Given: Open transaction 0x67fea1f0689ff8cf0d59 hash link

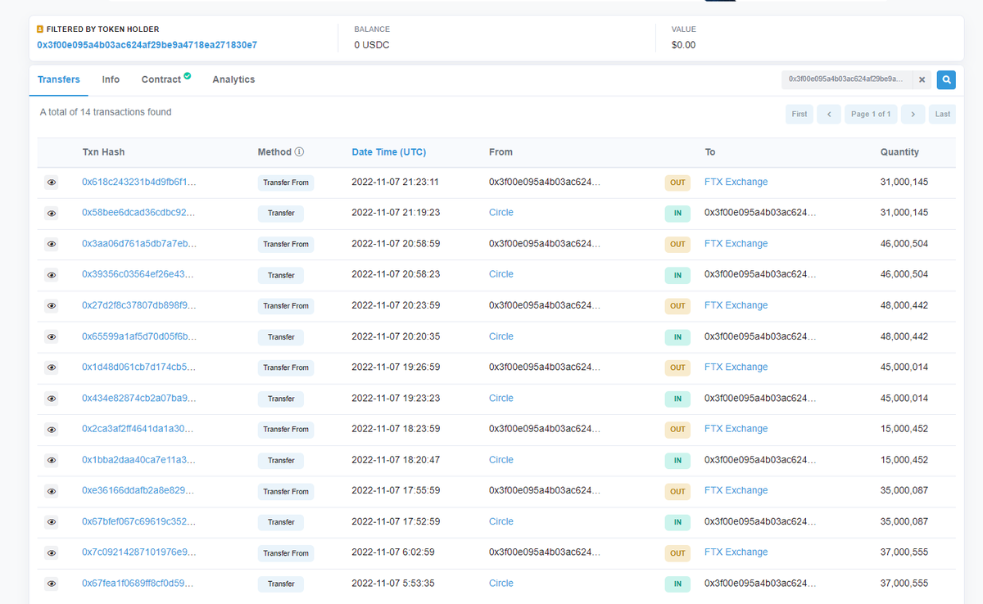Looking at the screenshot, I should pyautogui.click(x=139, y=584).
